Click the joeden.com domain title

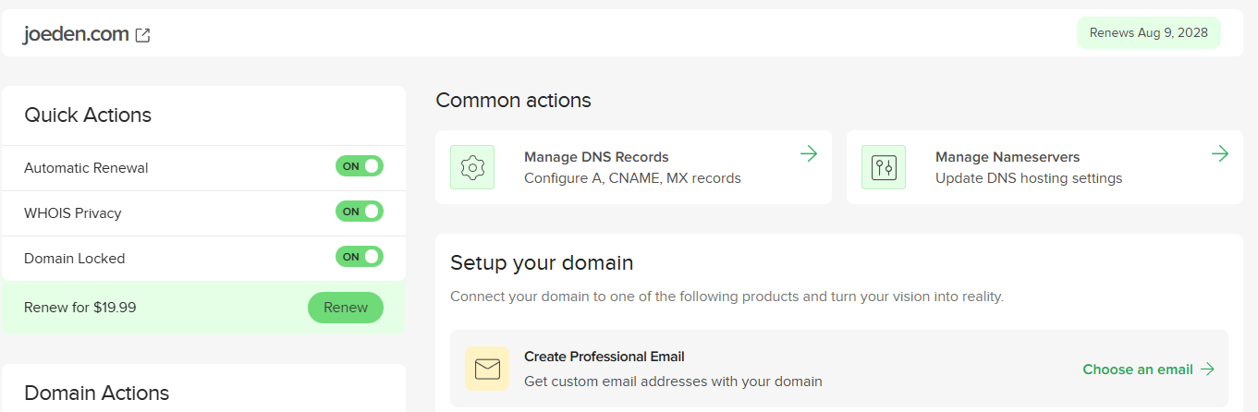pyautogui.click(x=78, y=35)
